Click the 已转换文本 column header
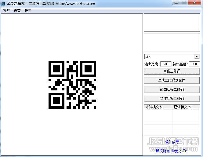 pyautogui.click(x=186, y=107)
